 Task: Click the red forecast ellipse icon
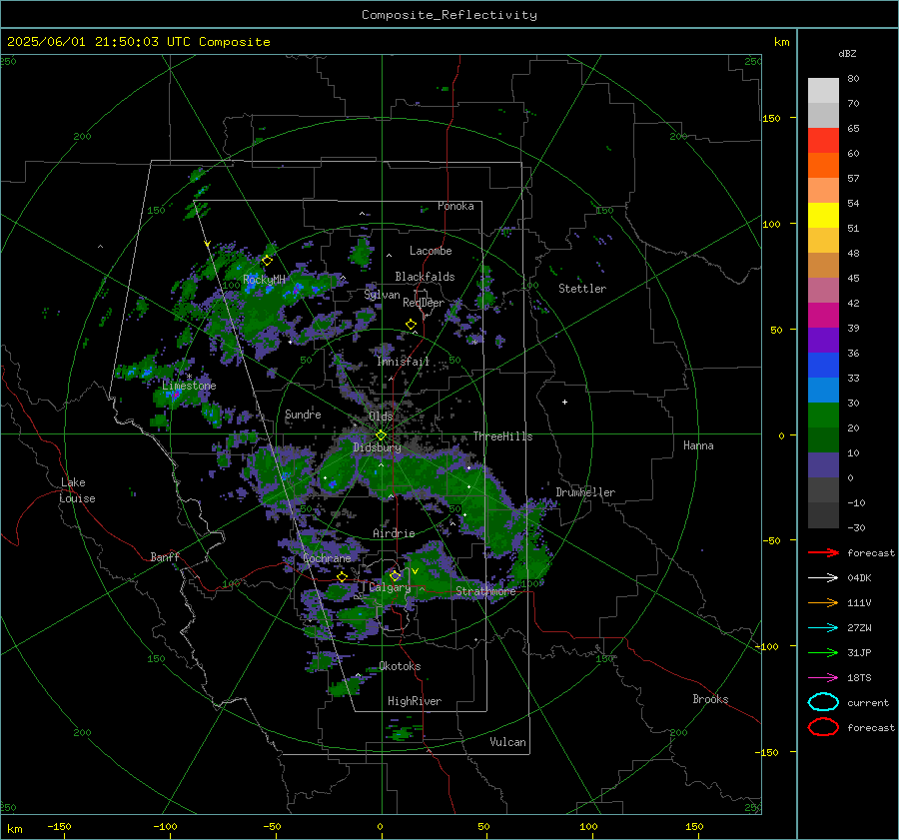coord(823,727)
